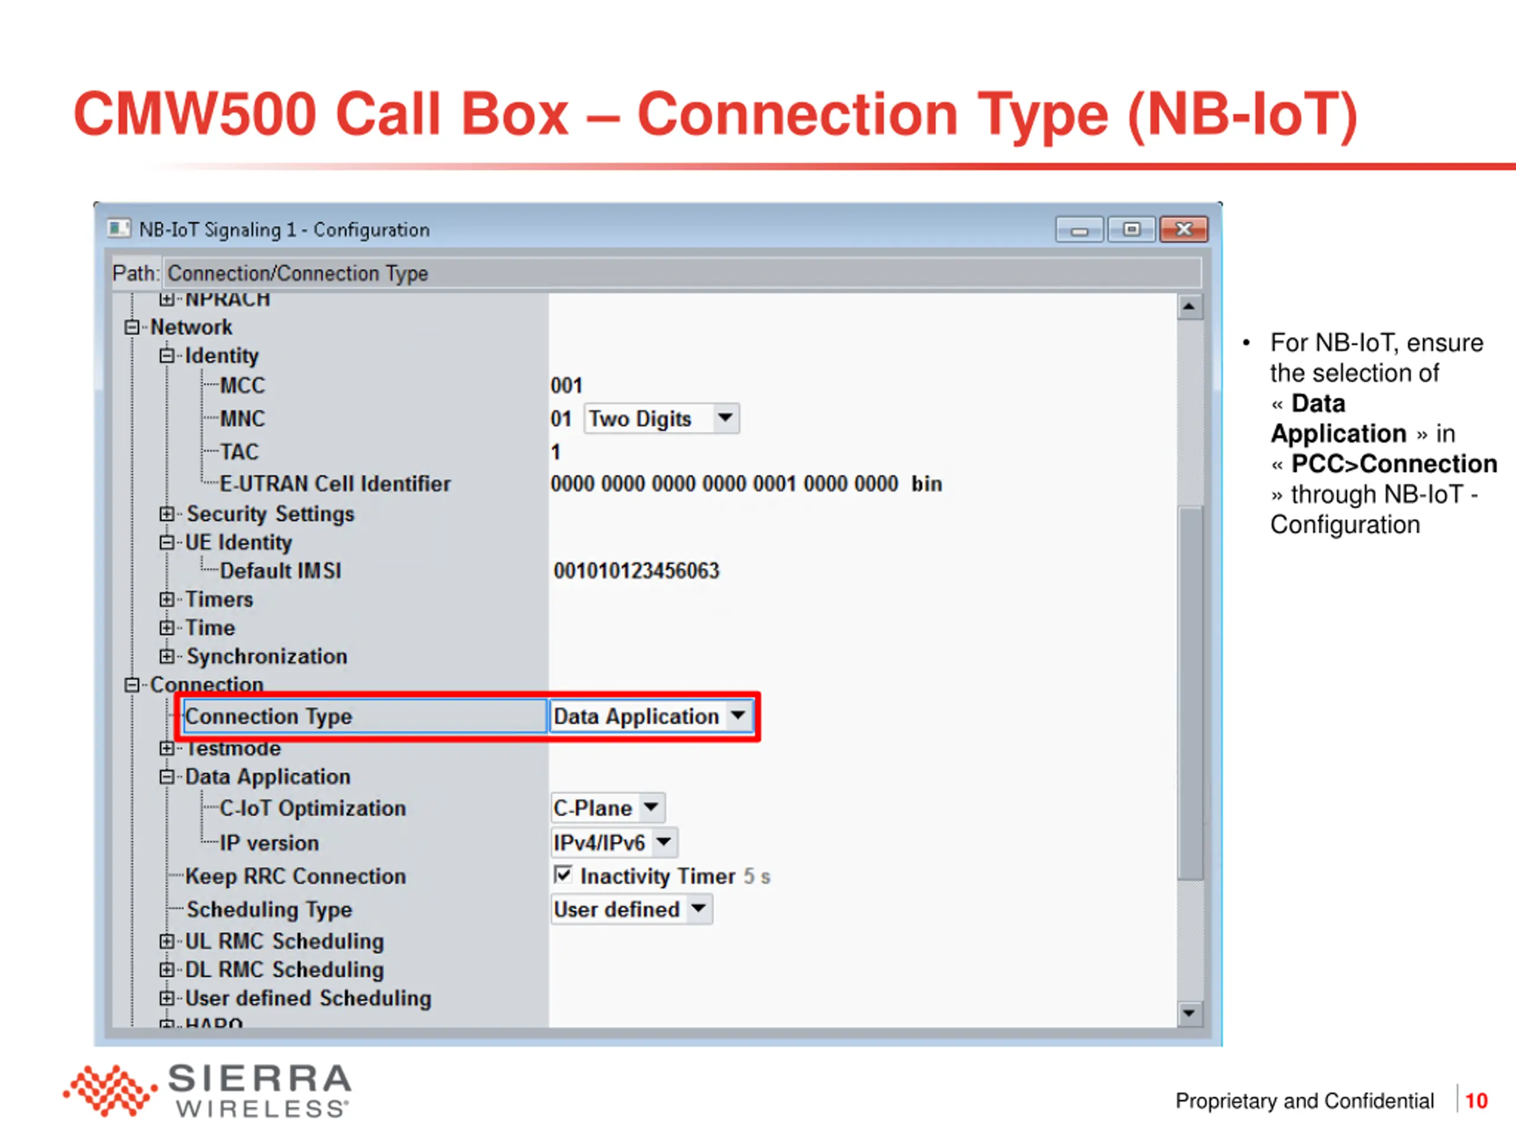
Task: Minimize the NB-IoT Signaling Configuration window
Action: 1080,230
